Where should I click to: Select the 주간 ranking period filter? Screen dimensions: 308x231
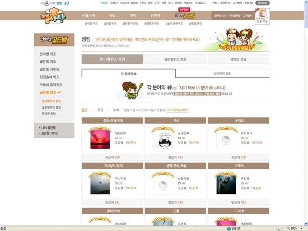100,110
